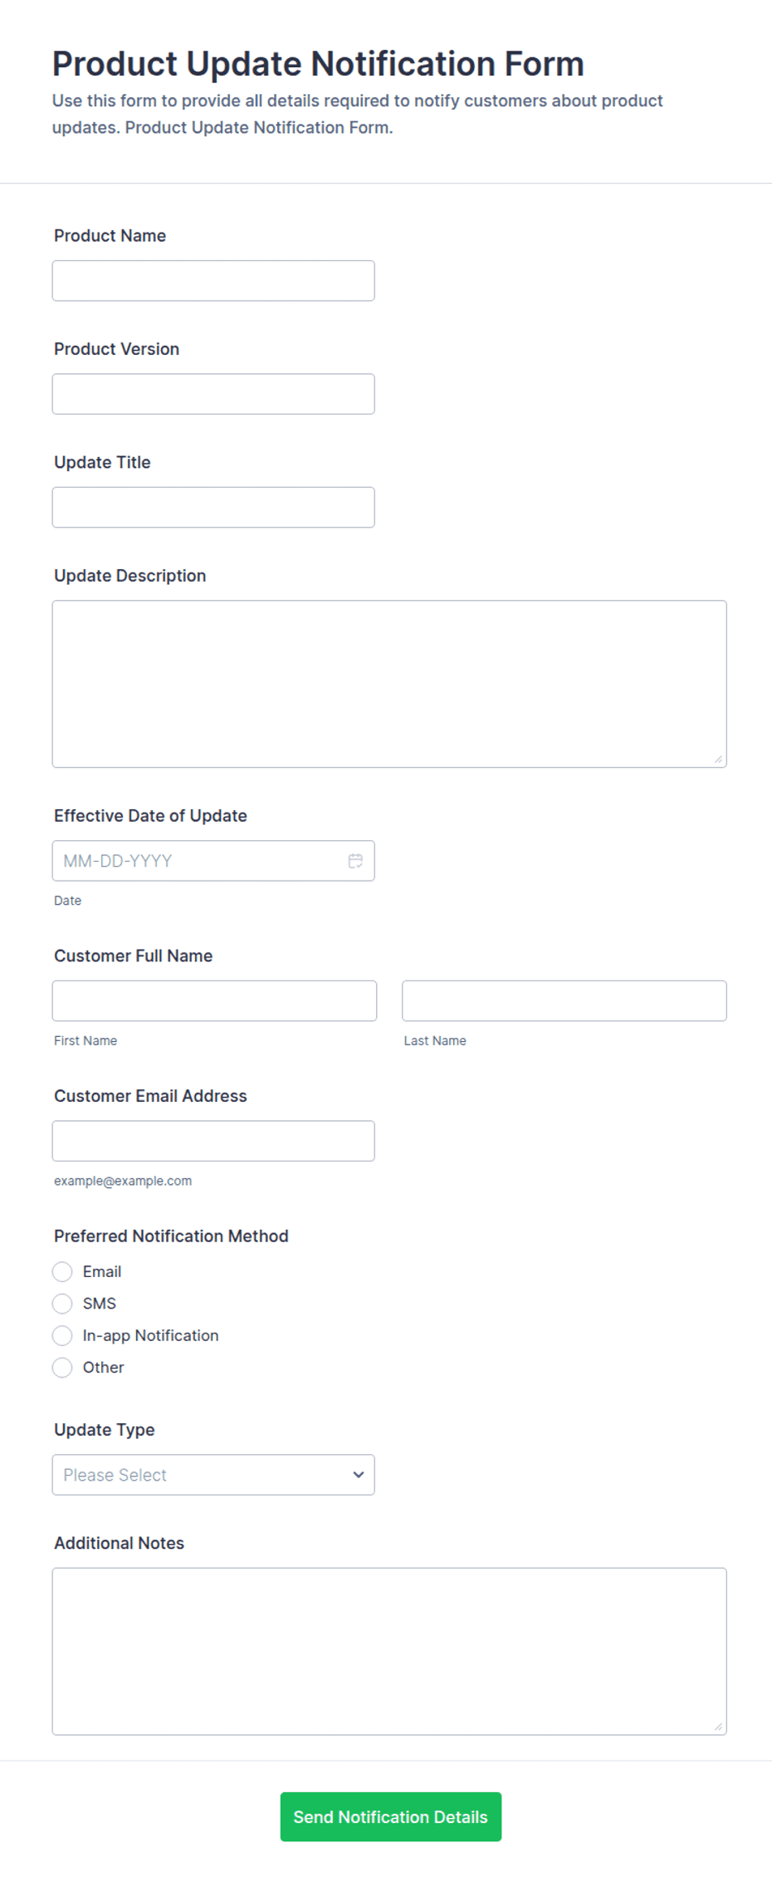Screen dimensions: 772x1882
Task: Click the Customer Email Address field
Action: (213, 1141)
